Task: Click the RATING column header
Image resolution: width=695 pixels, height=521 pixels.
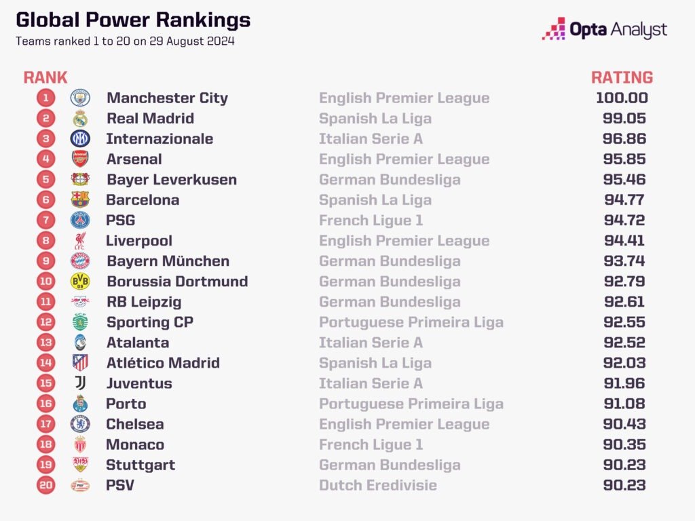Action: click(x=622, y=77)
